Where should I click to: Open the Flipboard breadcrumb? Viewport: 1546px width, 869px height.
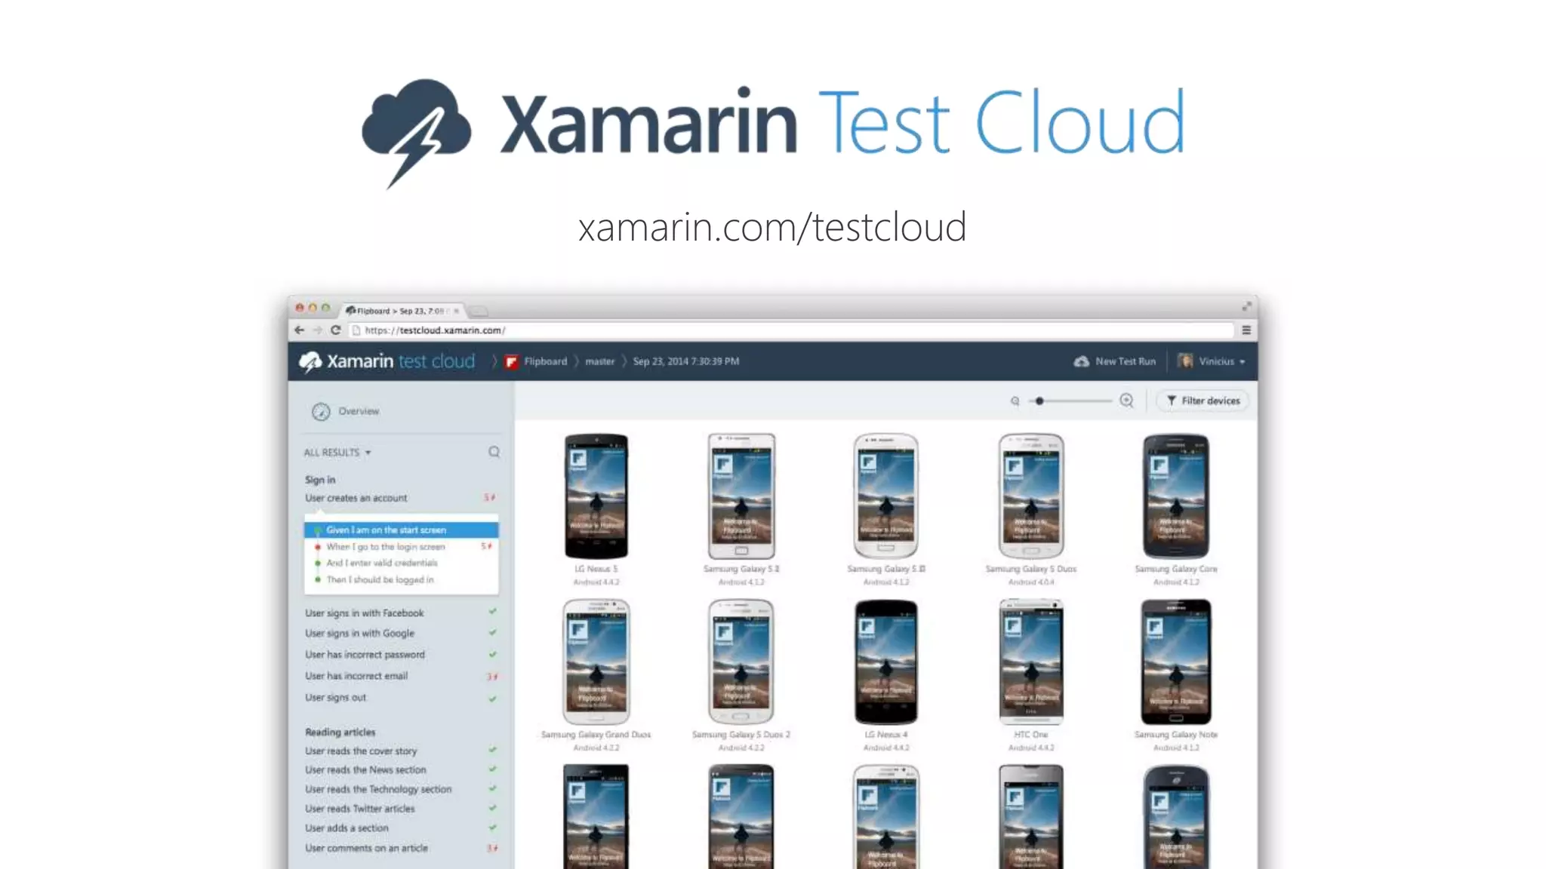tap(537, 361)
